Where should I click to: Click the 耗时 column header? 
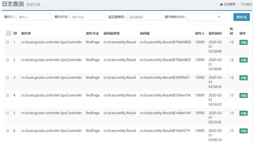231,31
